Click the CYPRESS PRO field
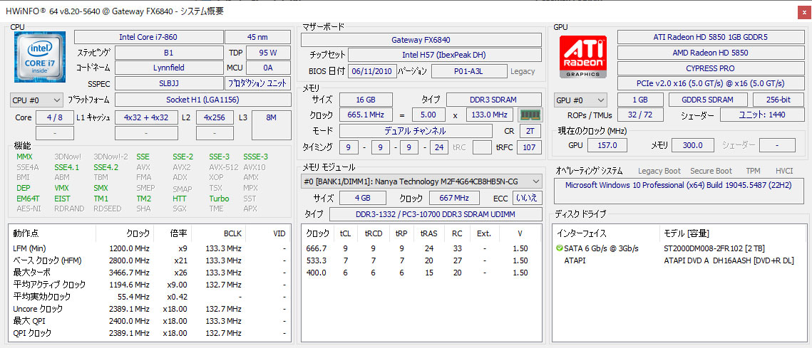The height and width of the screenshot is (348, 812). coord(710,68)
